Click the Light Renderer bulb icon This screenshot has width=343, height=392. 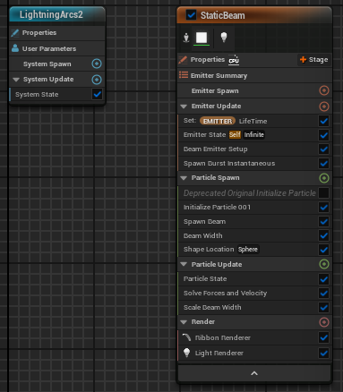[186, 353]
